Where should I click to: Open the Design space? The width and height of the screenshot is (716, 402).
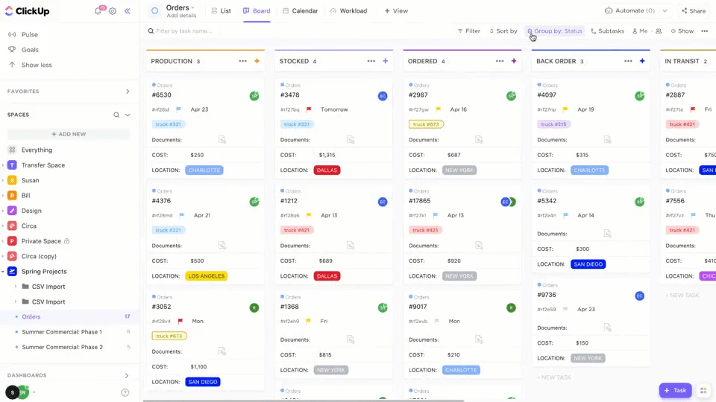tap(31, 211)
